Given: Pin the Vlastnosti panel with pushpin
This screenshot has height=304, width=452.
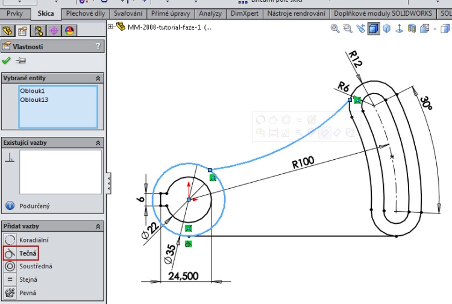Looking at the screenshot, I should click(20, 60).
